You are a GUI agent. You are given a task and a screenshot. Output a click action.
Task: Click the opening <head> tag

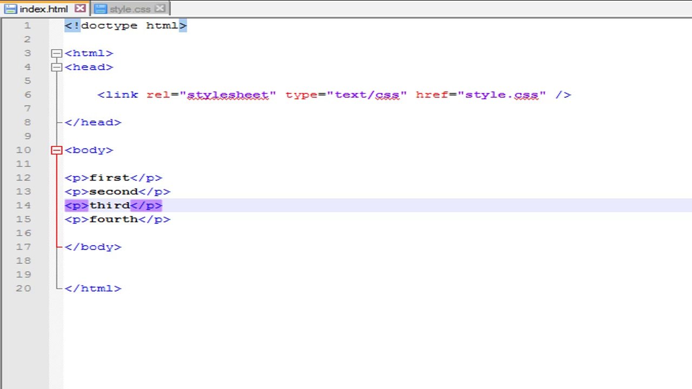[89, 67]
